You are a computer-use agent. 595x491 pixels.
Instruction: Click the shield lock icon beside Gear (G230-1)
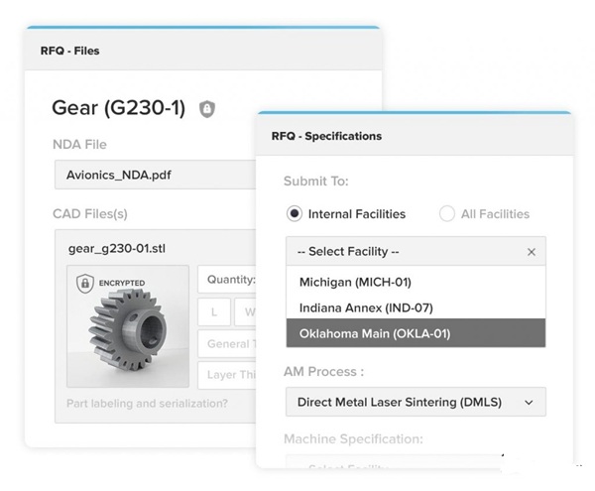click(207, 109)
